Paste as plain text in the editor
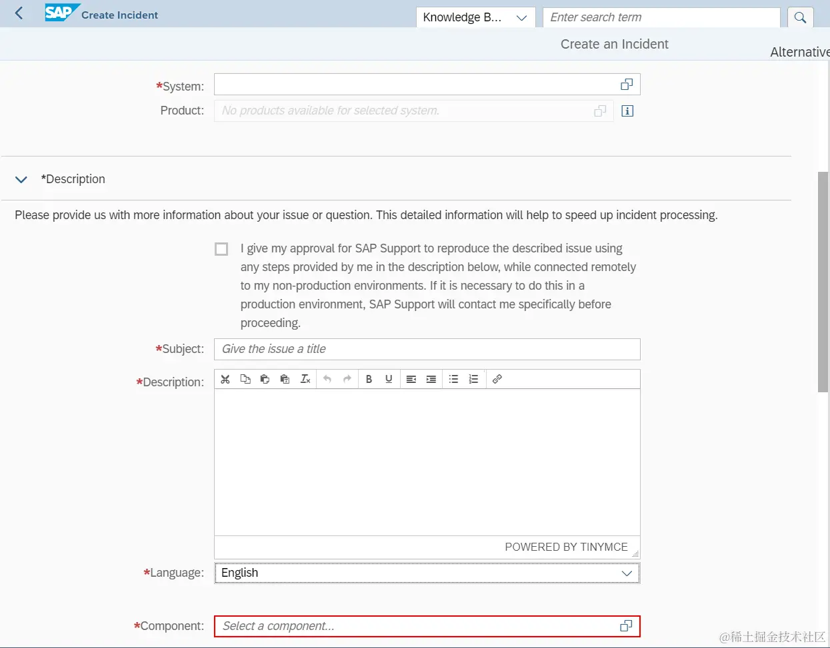This screenshot has height=648, width=830. [285, 379]
